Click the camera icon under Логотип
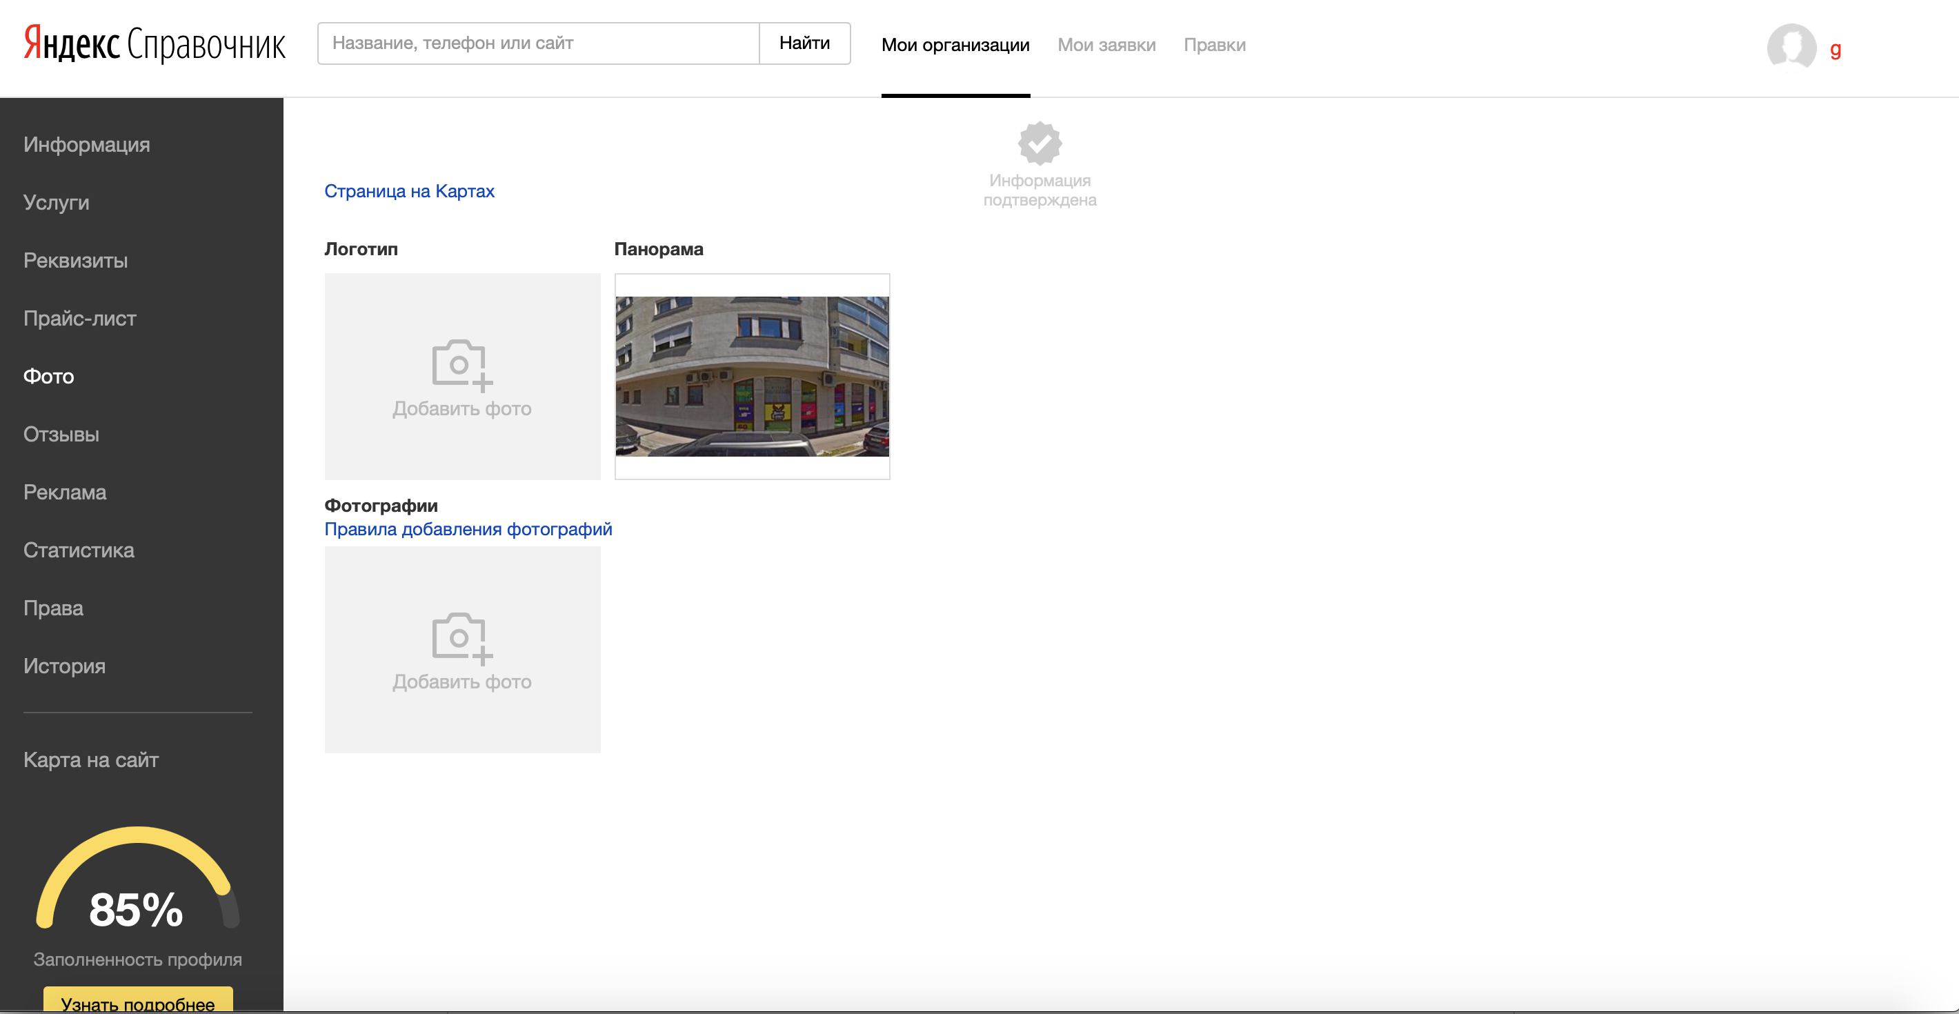The height and width of the screenshot is (1014, 1959). [461, 364]
